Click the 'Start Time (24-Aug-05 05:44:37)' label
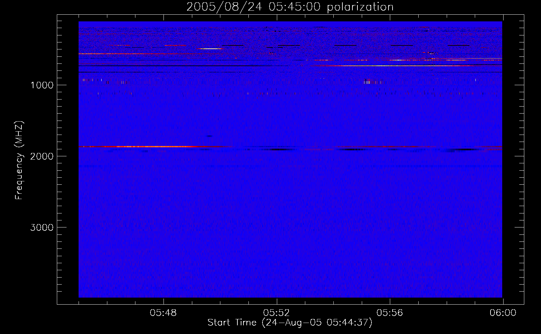 [x=290, y=323]
